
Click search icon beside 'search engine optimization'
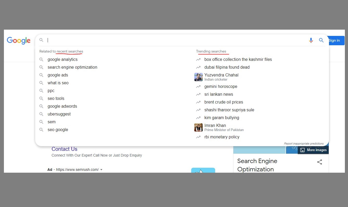coord(41,67)
